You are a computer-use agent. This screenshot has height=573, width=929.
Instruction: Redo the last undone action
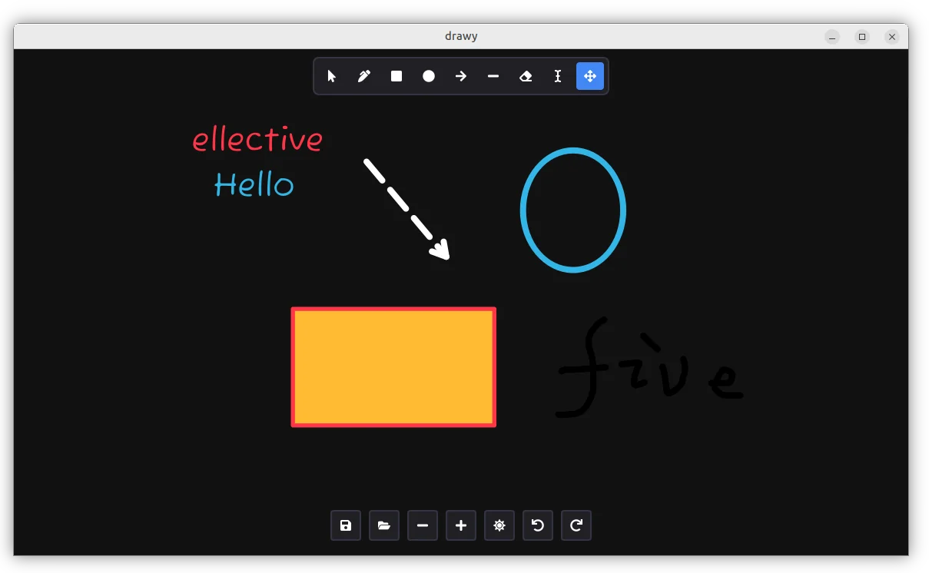tap(576, 525)
